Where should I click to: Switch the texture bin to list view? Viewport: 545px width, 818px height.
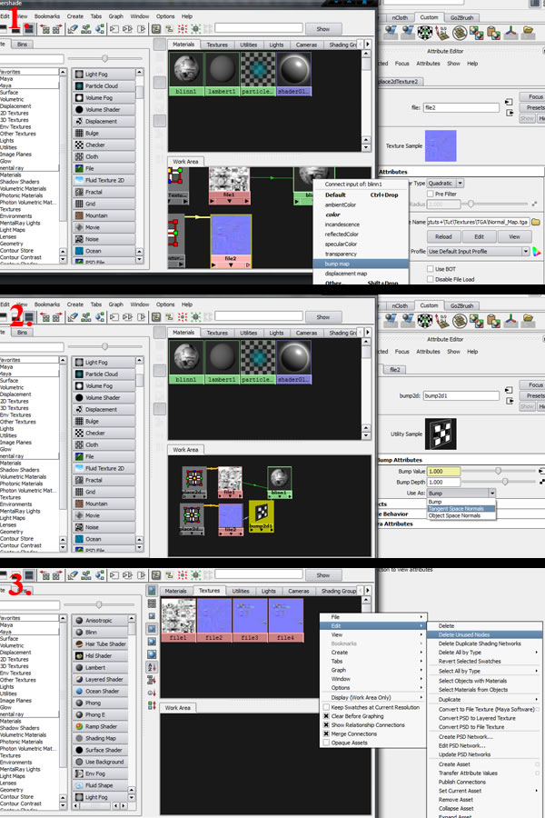152,604
